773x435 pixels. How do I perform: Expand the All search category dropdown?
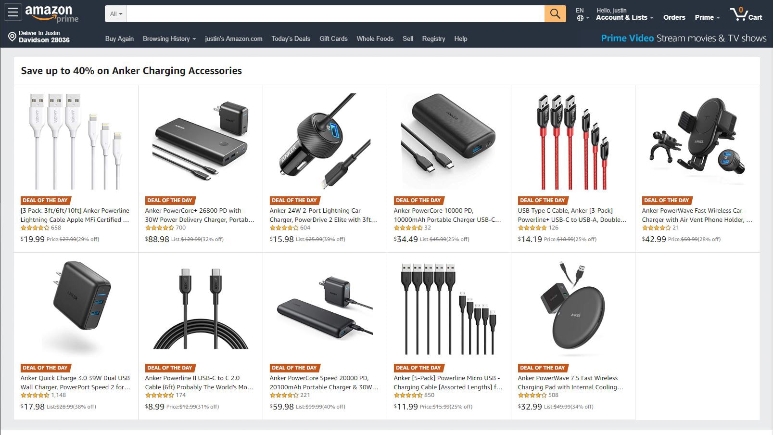tap(116, 14)
